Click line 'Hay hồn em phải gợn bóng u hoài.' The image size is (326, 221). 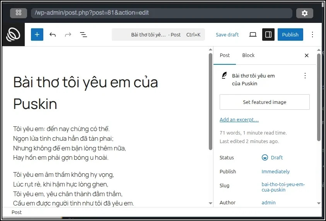61,158
